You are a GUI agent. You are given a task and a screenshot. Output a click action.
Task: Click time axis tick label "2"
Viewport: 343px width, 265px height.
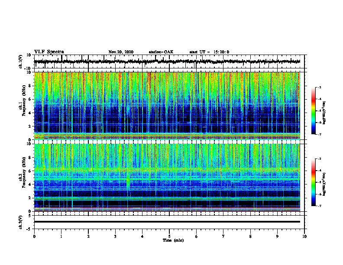pos(88,236)
